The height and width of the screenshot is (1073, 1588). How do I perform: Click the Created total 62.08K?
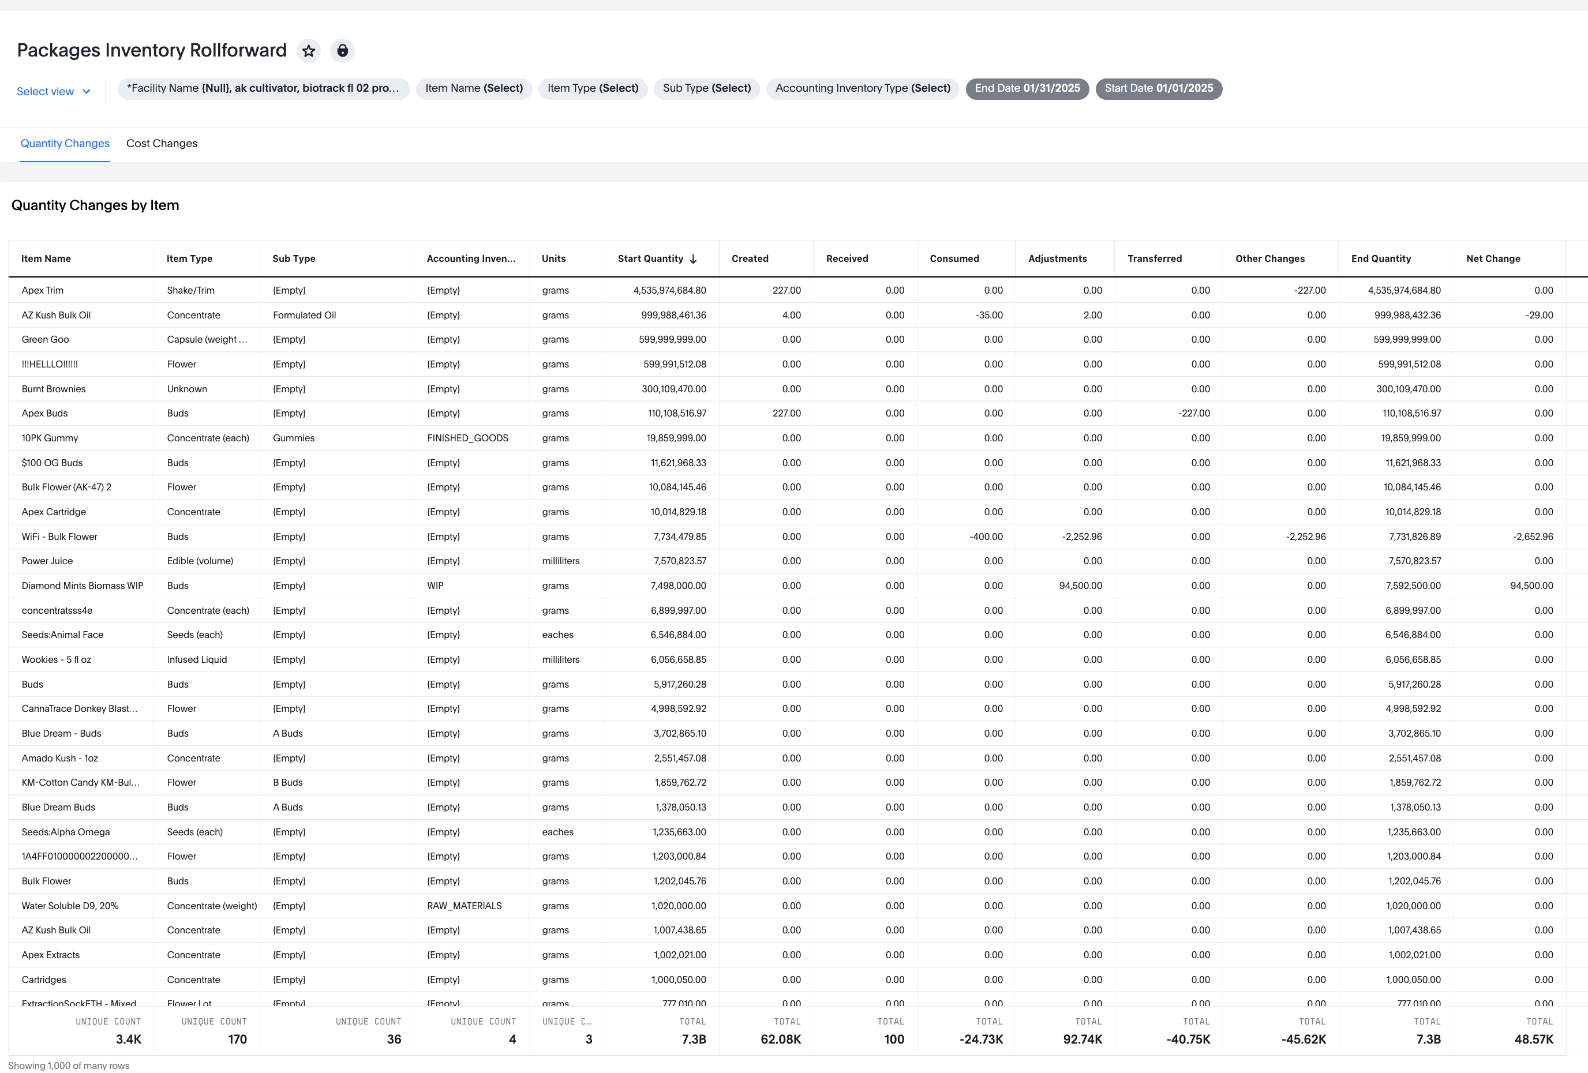coord(780,1039)
